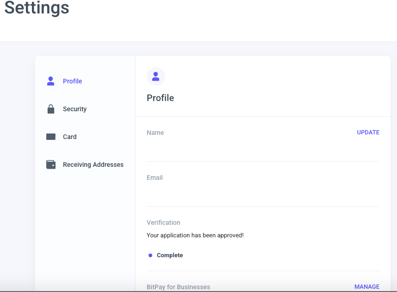Click MANAGE for BitPay for Businesses

coord(366,286)
